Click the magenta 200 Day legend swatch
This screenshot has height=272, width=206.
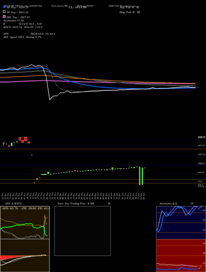coord(4,16)
